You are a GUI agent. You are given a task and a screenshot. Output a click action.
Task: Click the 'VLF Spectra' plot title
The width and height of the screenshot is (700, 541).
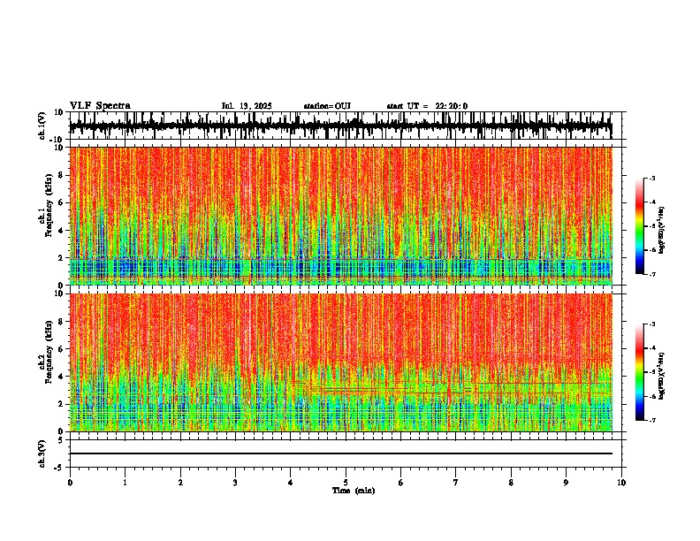click(x=100, y=106)
